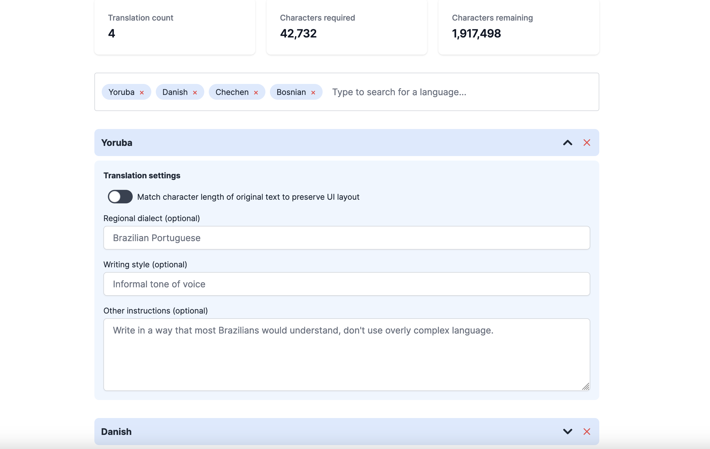Click the Yoruba tag label

coord(121,92)
